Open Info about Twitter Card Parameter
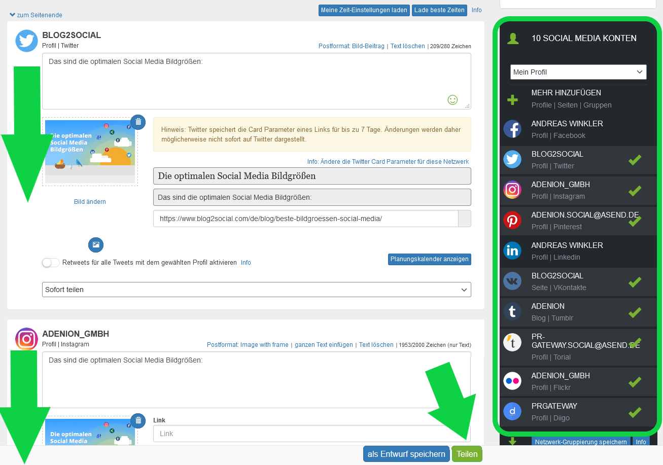 click(x=388, y=161)
